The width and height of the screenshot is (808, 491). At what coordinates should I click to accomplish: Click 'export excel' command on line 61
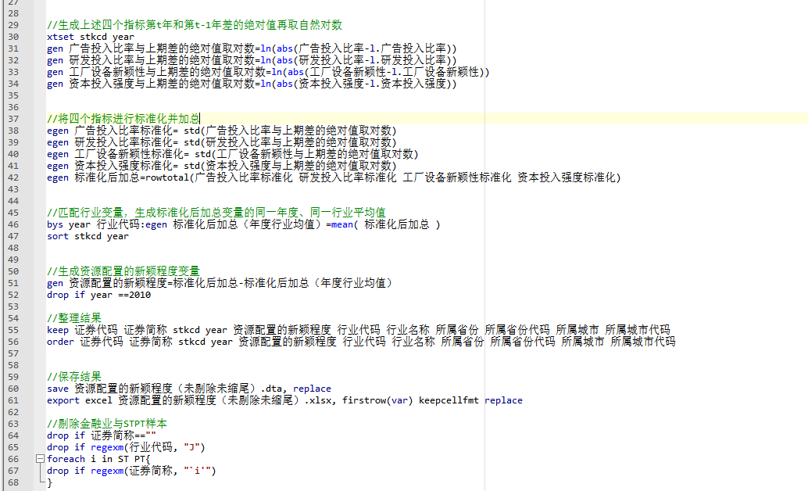[x=80, y=400]
